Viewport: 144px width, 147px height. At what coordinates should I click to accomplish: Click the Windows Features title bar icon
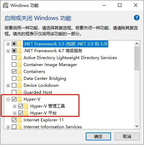click(x=6, y=5)
